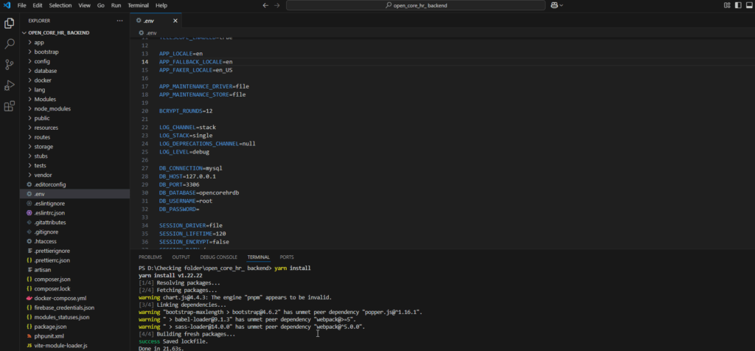Screen dimensions: 755x351
Task: Open the File menu
Action: (x=21, y=5)
